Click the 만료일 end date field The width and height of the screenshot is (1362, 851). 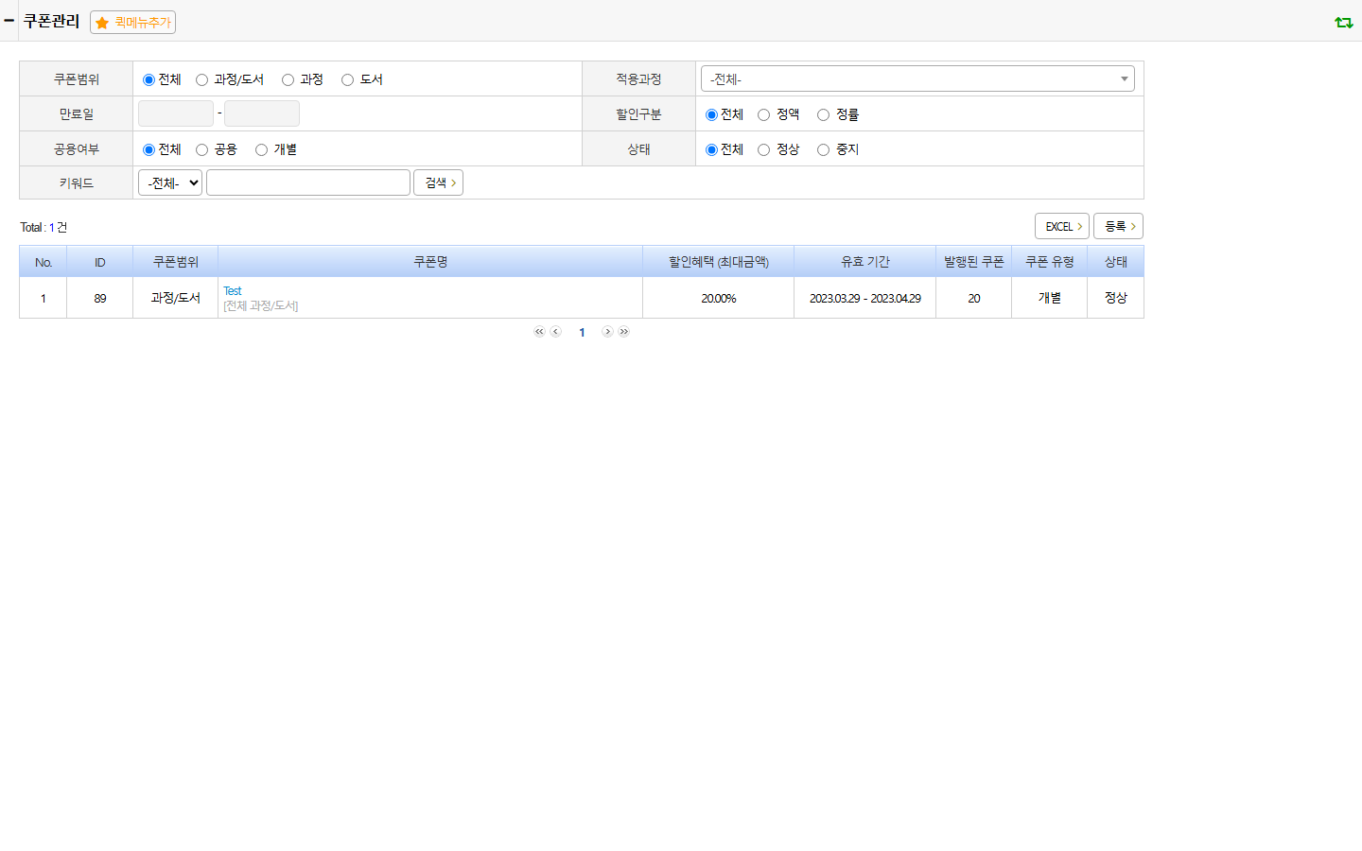coord(262,113)
